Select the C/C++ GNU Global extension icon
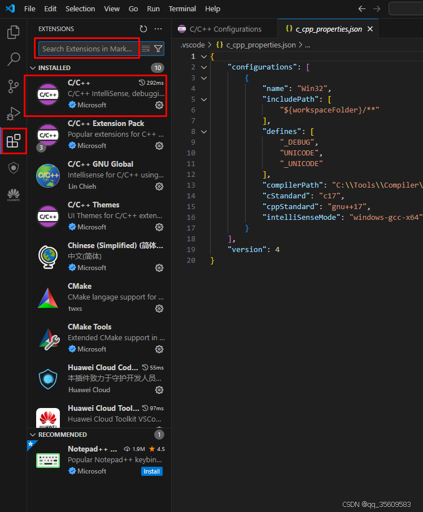The image size is (423, 512). tap(48, 176)
